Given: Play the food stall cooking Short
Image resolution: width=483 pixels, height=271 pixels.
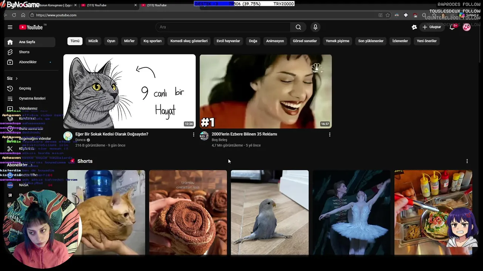Looking at the screenshot, I should [x=433, y=213].
